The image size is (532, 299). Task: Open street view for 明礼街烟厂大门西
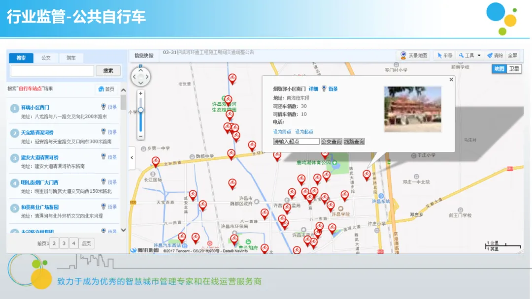click(x=109, y=182)
